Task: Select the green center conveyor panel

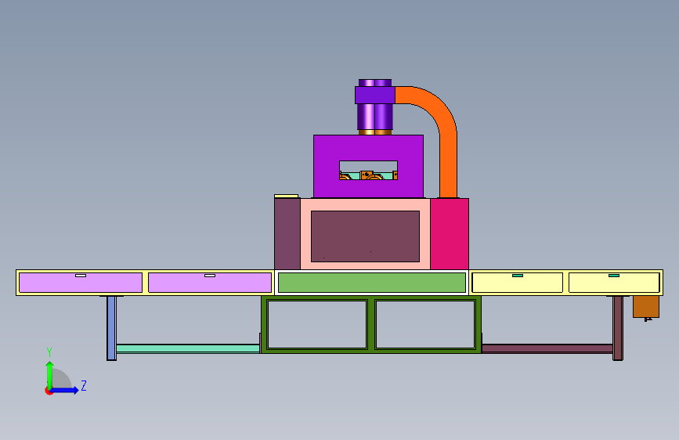Action: [371, 283]
